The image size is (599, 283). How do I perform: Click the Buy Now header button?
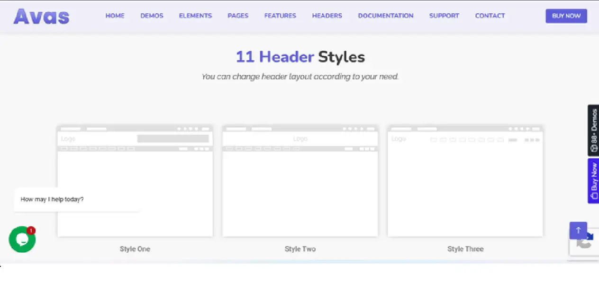566,16
